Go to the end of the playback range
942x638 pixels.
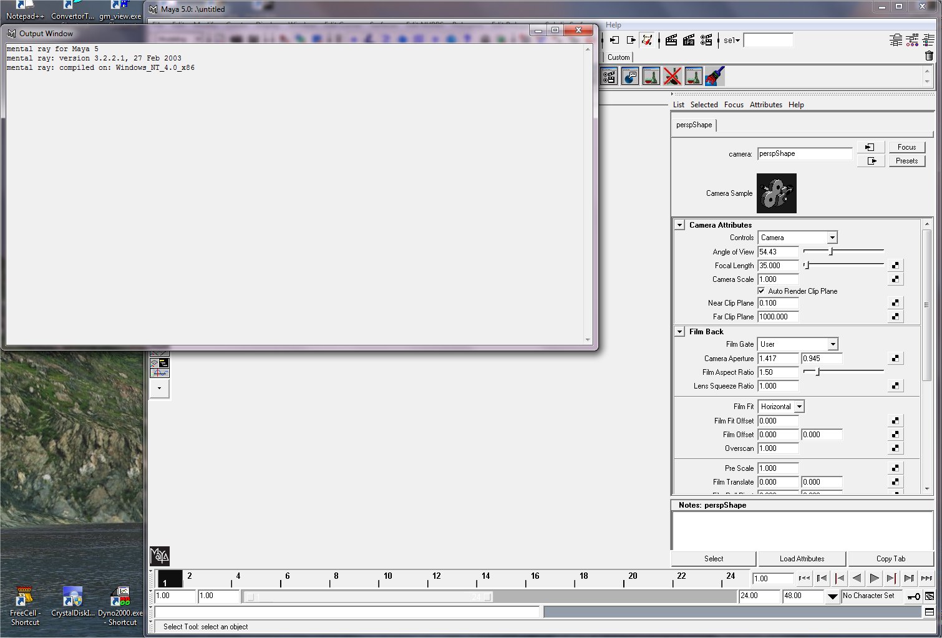926,578
